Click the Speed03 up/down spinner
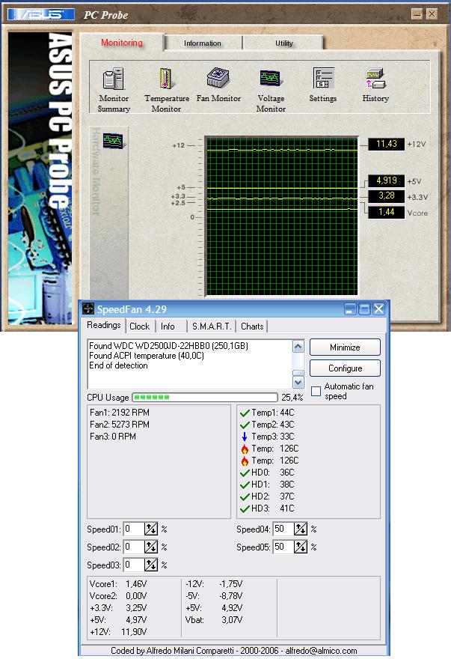 pos(151,565)
